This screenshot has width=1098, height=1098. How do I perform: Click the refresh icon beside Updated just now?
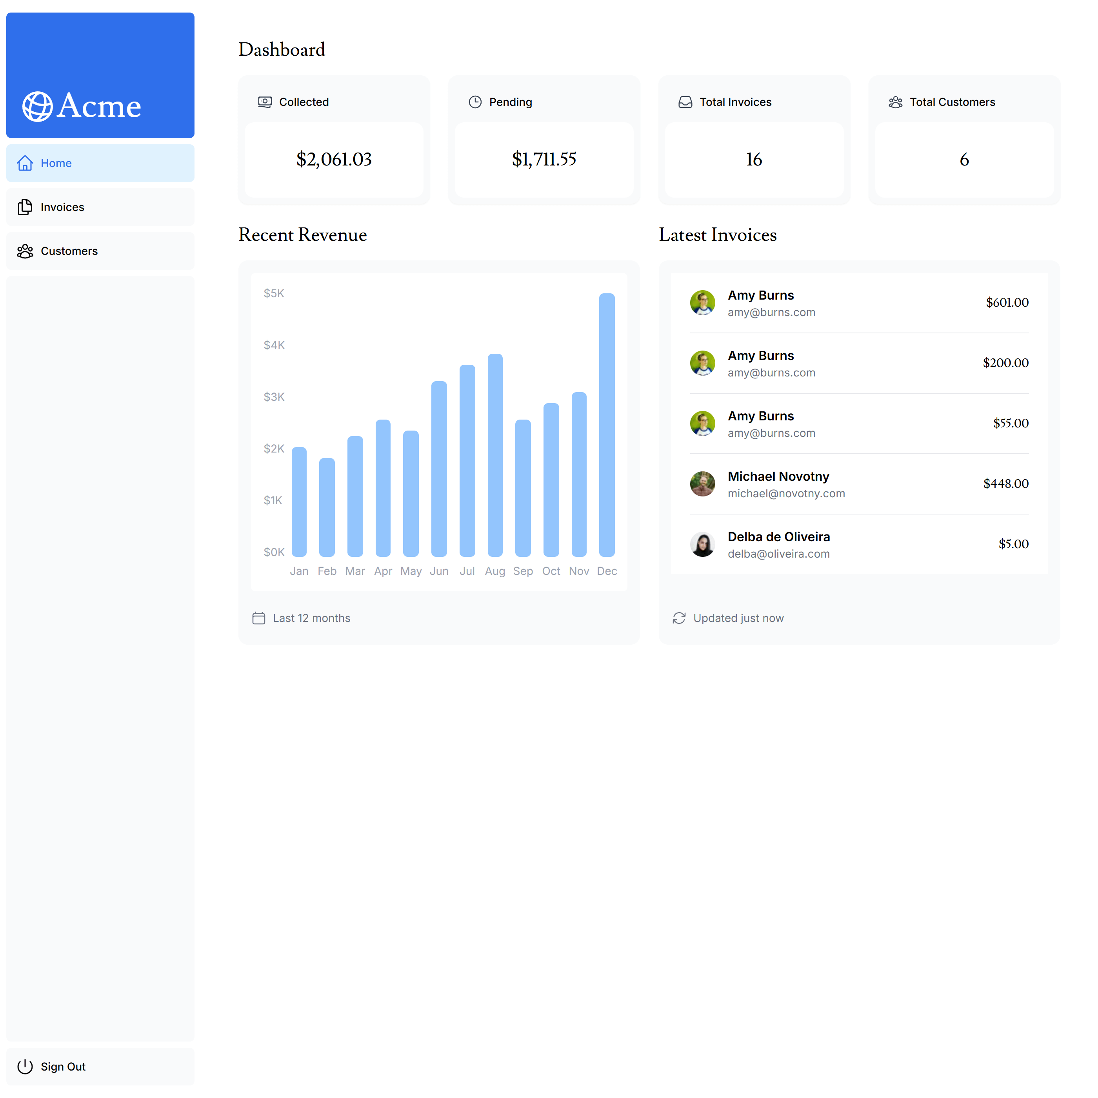(679, 618)
